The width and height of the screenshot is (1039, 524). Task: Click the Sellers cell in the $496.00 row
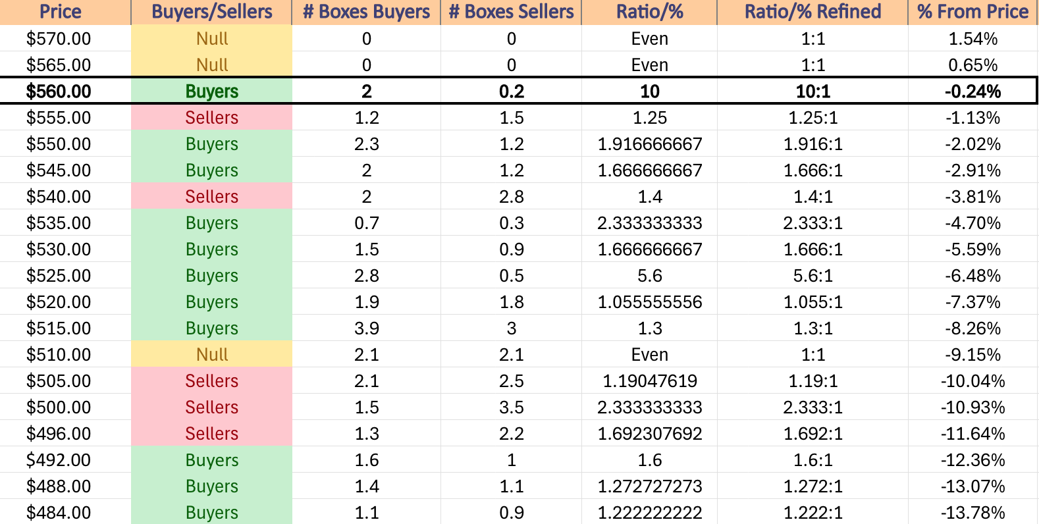coord(211,433)
